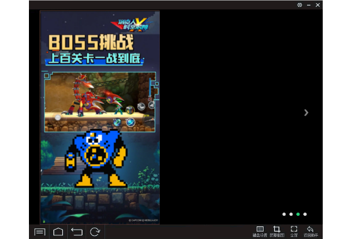The height and width of the screenshot is (239, 346).
Task: Select the fourth carousel page dot
Action: click(305, 214)
